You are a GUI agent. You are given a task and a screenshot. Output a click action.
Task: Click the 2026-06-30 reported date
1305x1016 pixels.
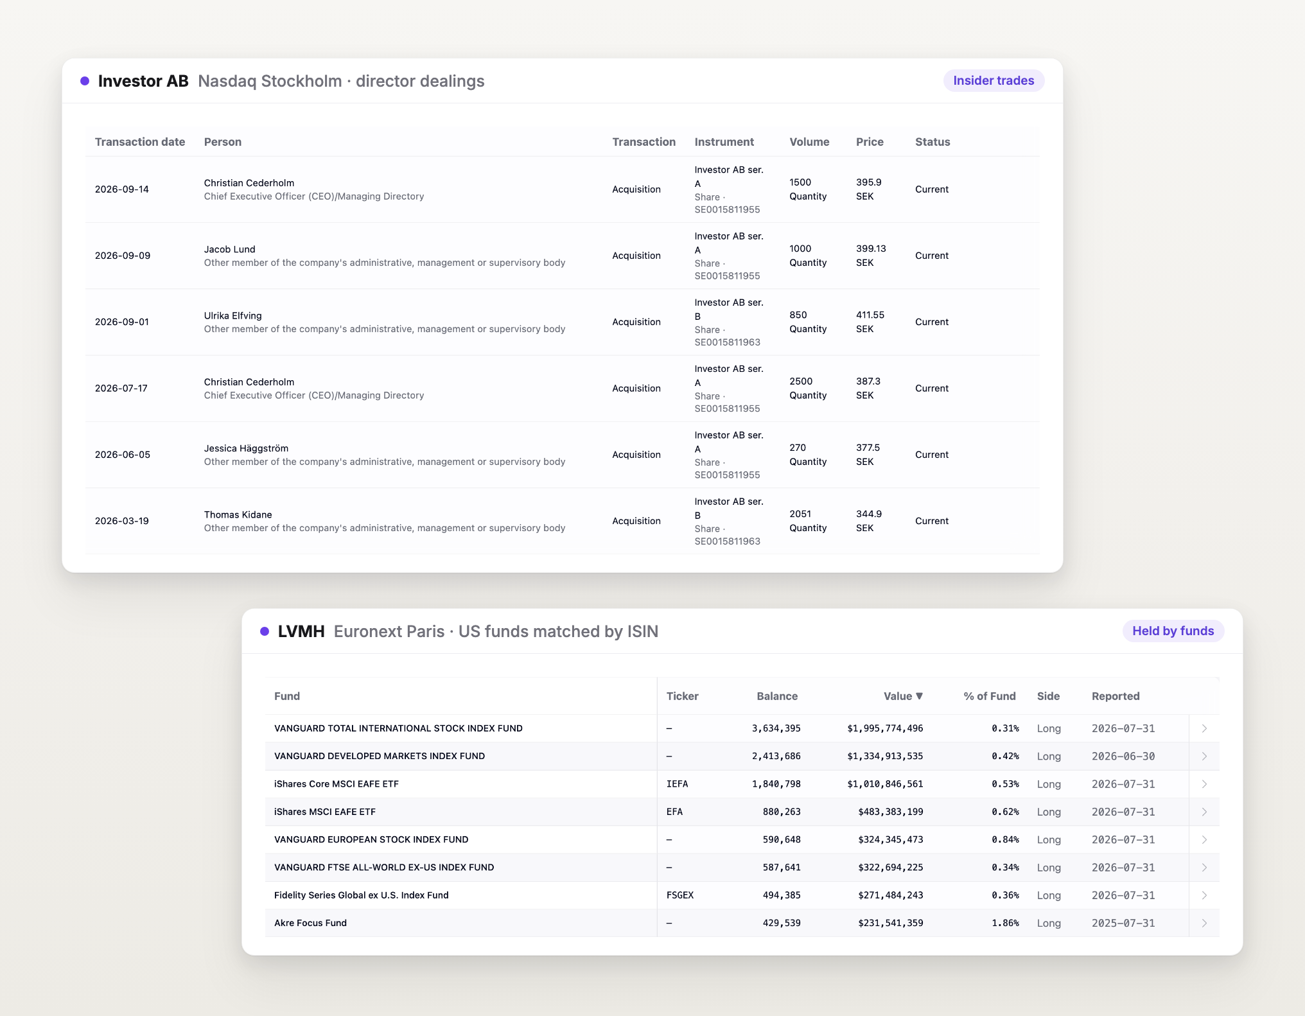click(1123, 757)
